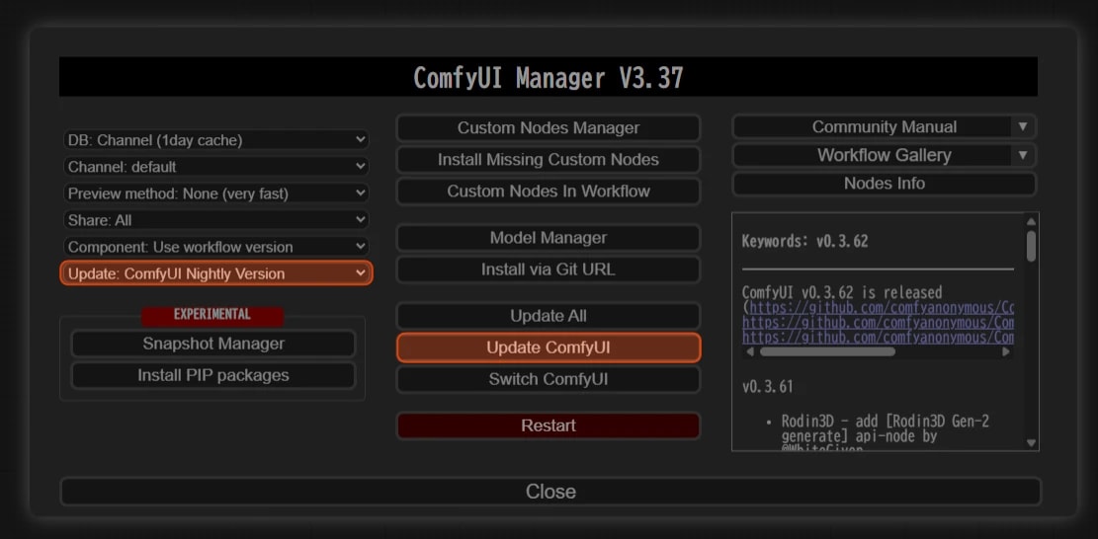Click the vertical scrollbar thumb in news panel

pyautogui.click(x=1031, y=247)
